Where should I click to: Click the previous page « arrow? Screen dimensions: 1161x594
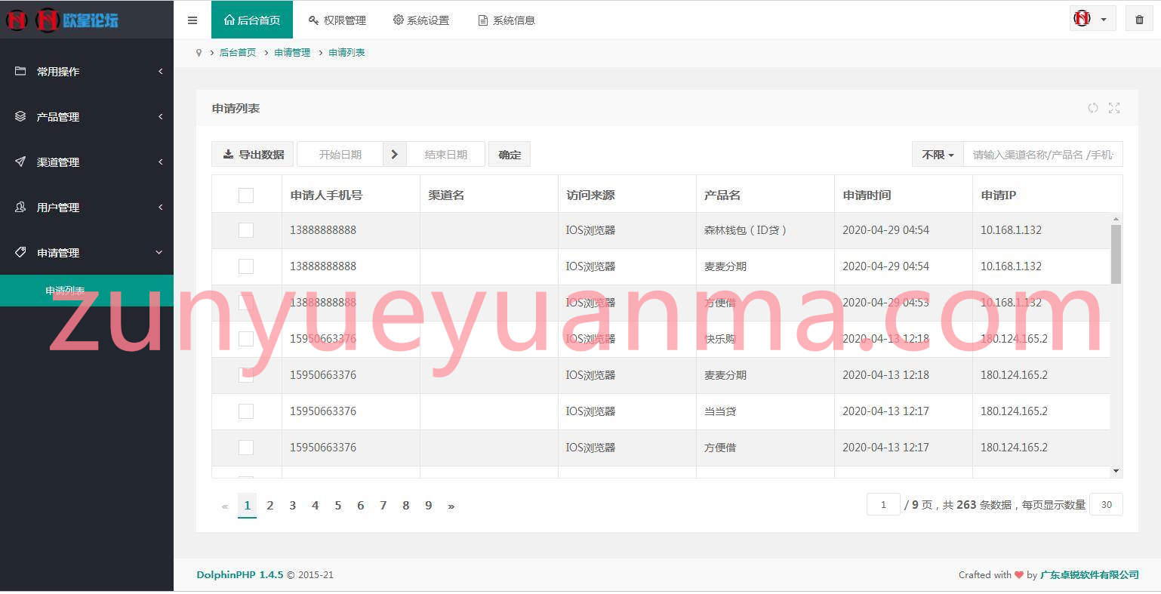point(224,506)
